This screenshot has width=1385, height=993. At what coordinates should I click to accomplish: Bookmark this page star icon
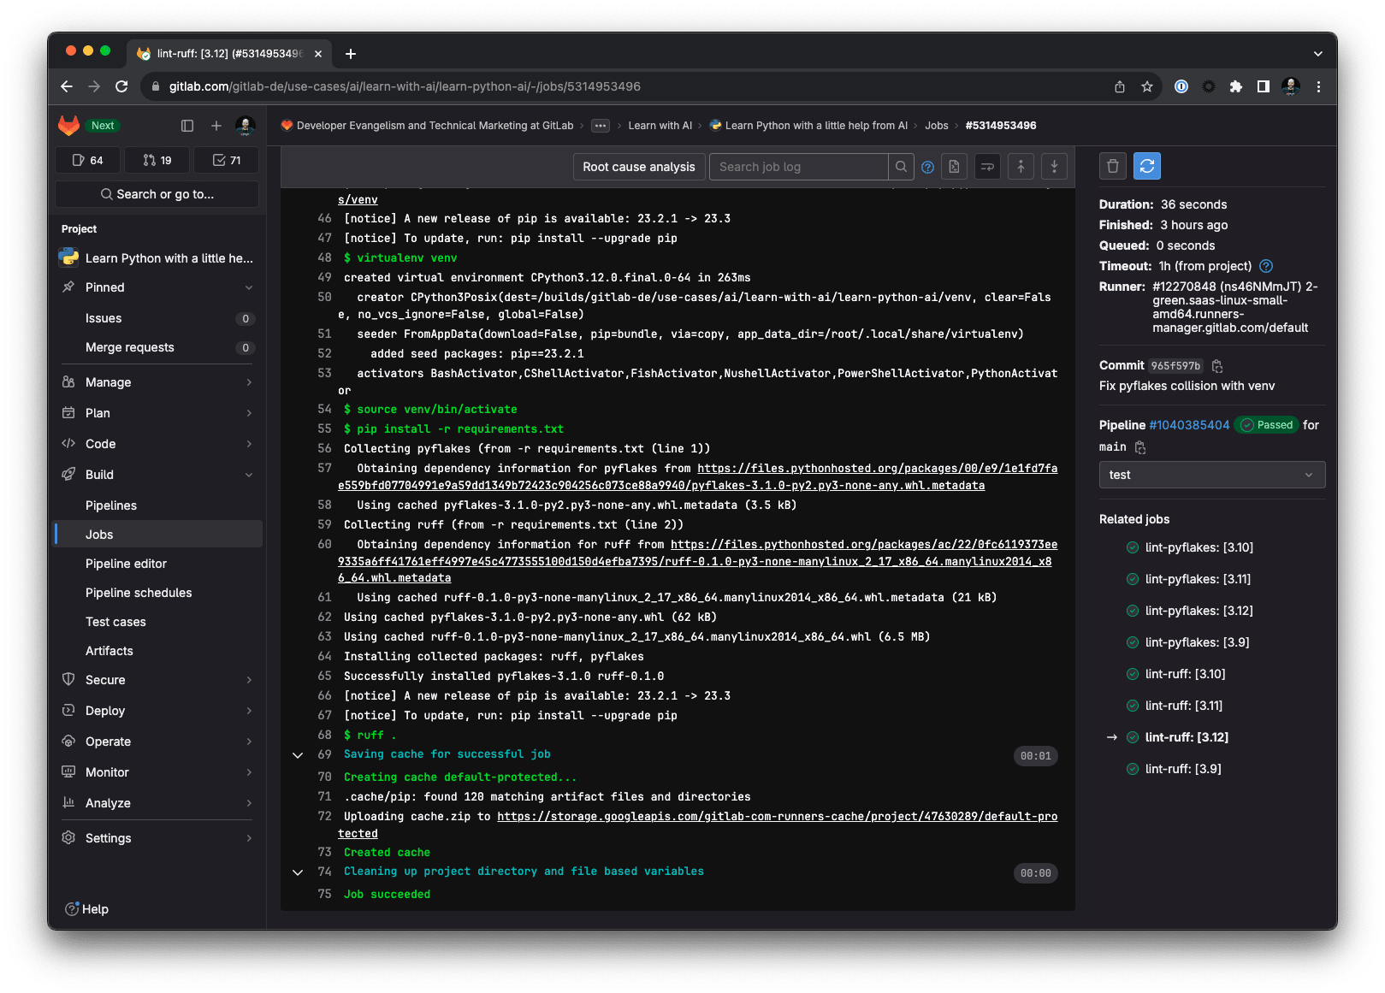point(1147,86)
